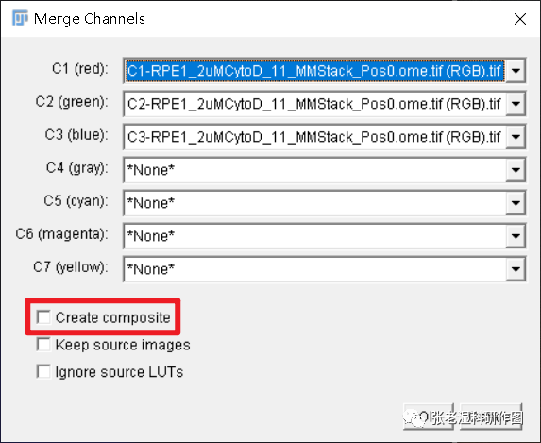Click the Merge Channels title bar text

[x=90, y=19]
